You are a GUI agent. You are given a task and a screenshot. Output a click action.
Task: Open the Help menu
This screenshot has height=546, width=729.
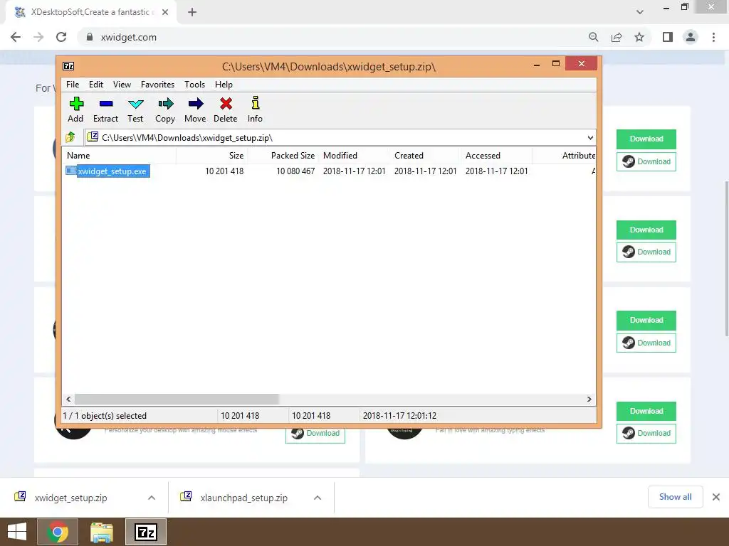point(223,85)
